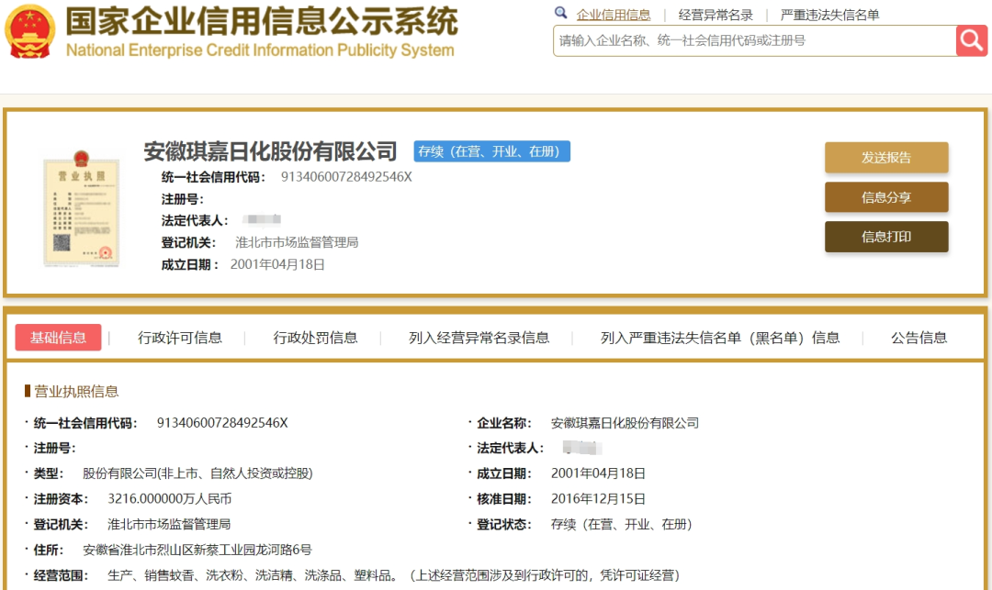Click the red search magnifier button

coord(971,40)
